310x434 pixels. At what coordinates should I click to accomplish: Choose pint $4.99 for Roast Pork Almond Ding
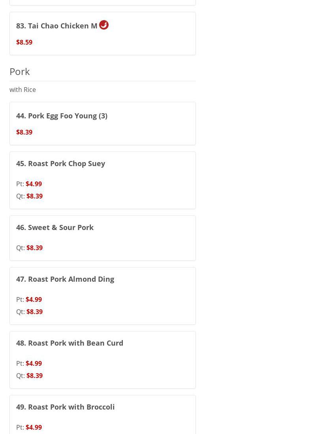click(34, 299)
